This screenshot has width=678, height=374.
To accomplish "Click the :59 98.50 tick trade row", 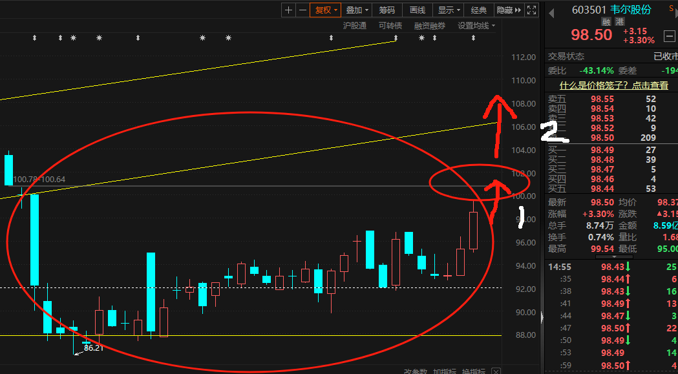I will 611,365.
